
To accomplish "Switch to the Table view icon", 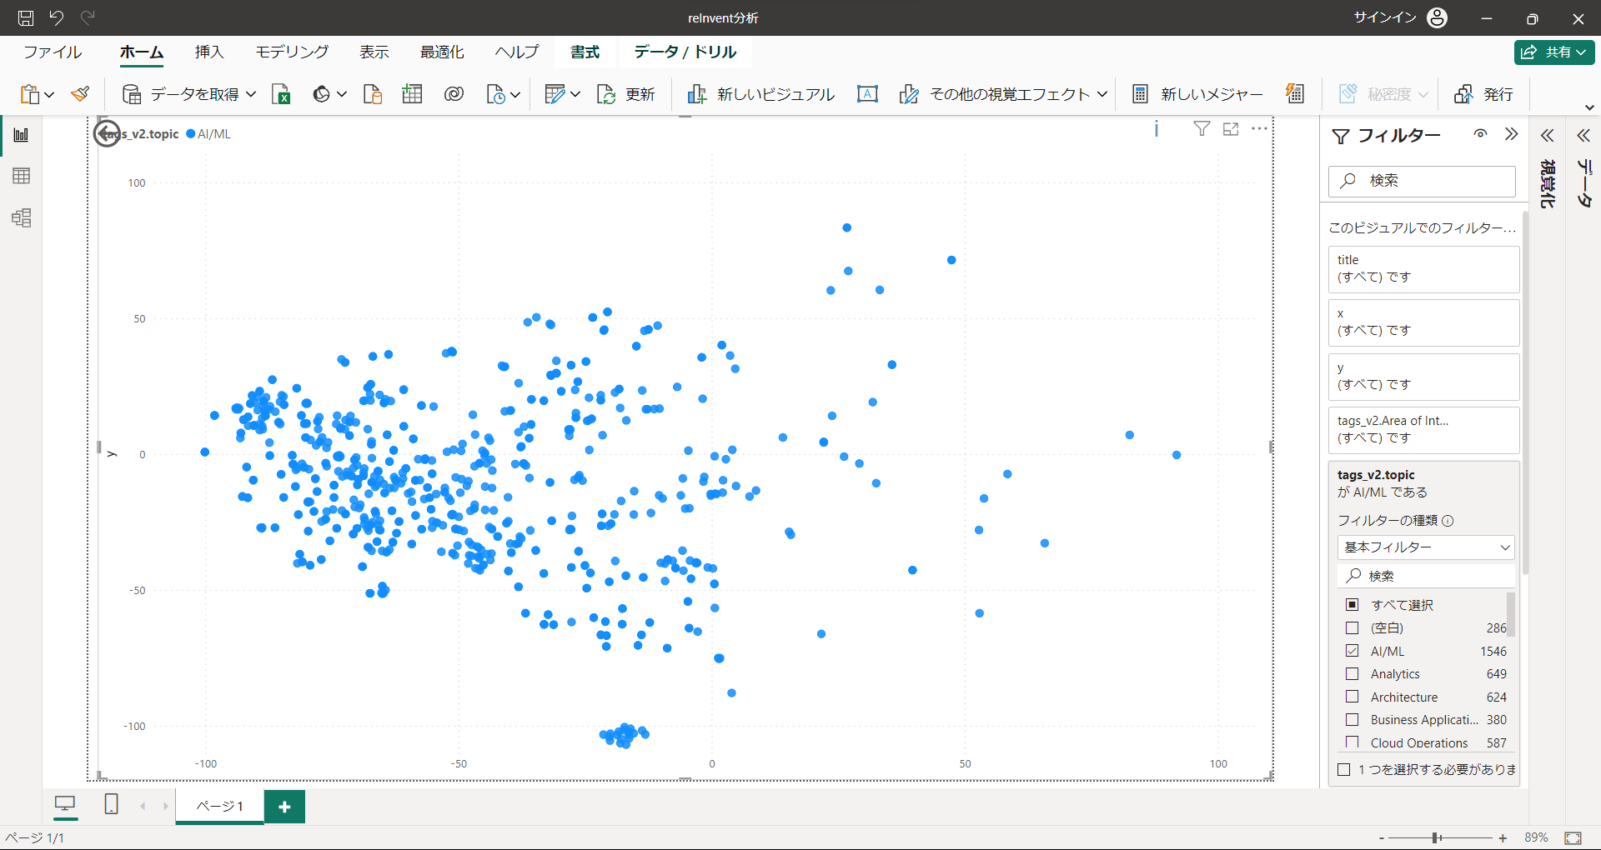I will (x=22, y=176).
